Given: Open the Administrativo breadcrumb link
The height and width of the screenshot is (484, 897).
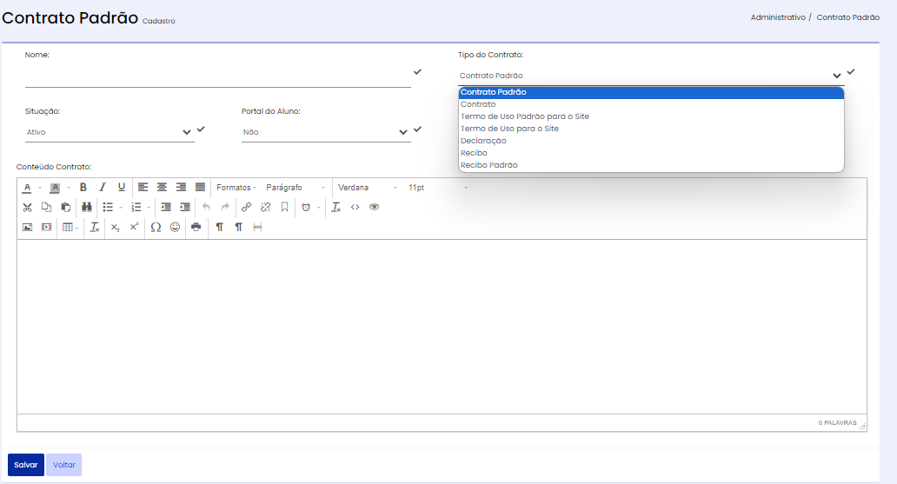Looking at the screenshot, I should point(778,17).
